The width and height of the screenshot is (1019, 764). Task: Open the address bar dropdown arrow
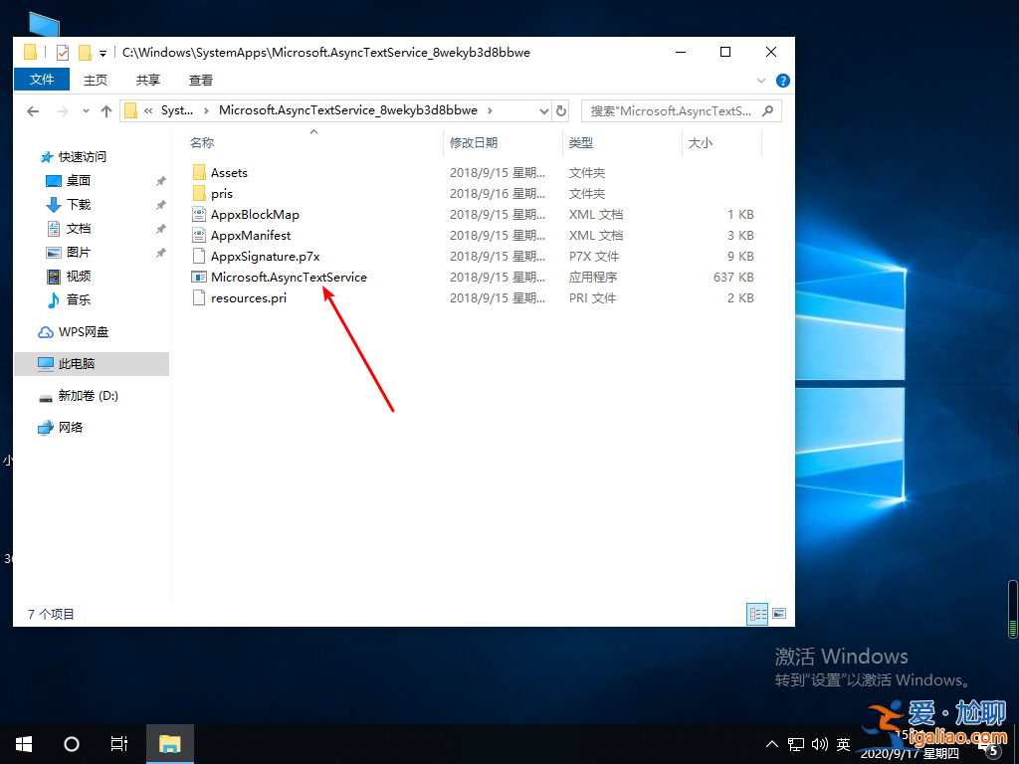(x=543, y=110)
